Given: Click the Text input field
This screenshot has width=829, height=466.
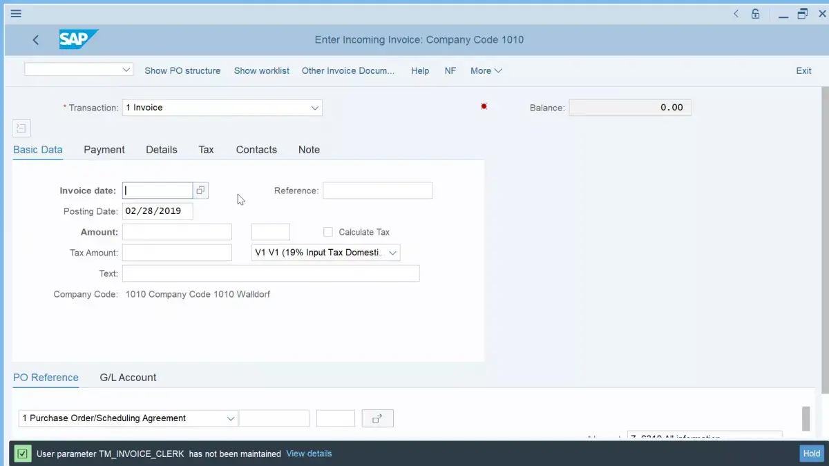Looking at the screenshot, I should click(271, 273).
